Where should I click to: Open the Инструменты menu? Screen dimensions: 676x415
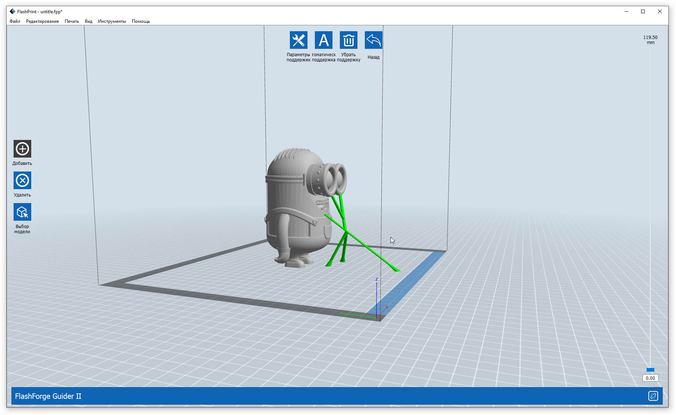112,21
